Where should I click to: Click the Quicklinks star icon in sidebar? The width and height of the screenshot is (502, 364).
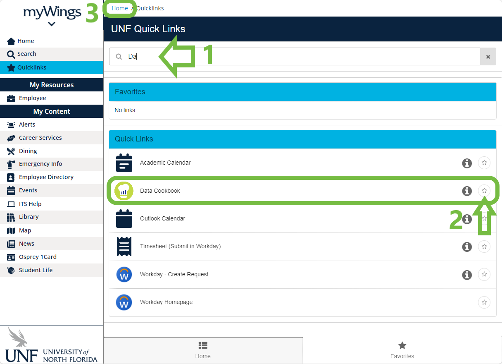coord(11,67)
